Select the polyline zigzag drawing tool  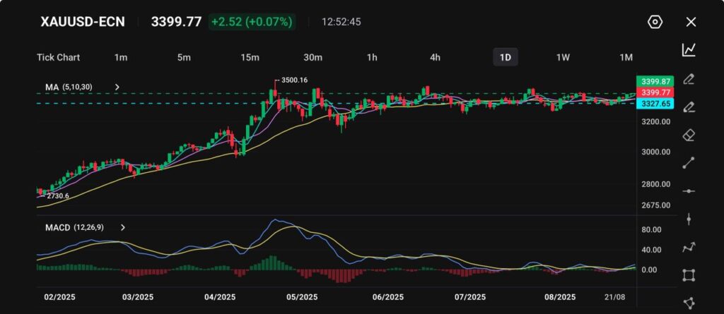(689, 247)
